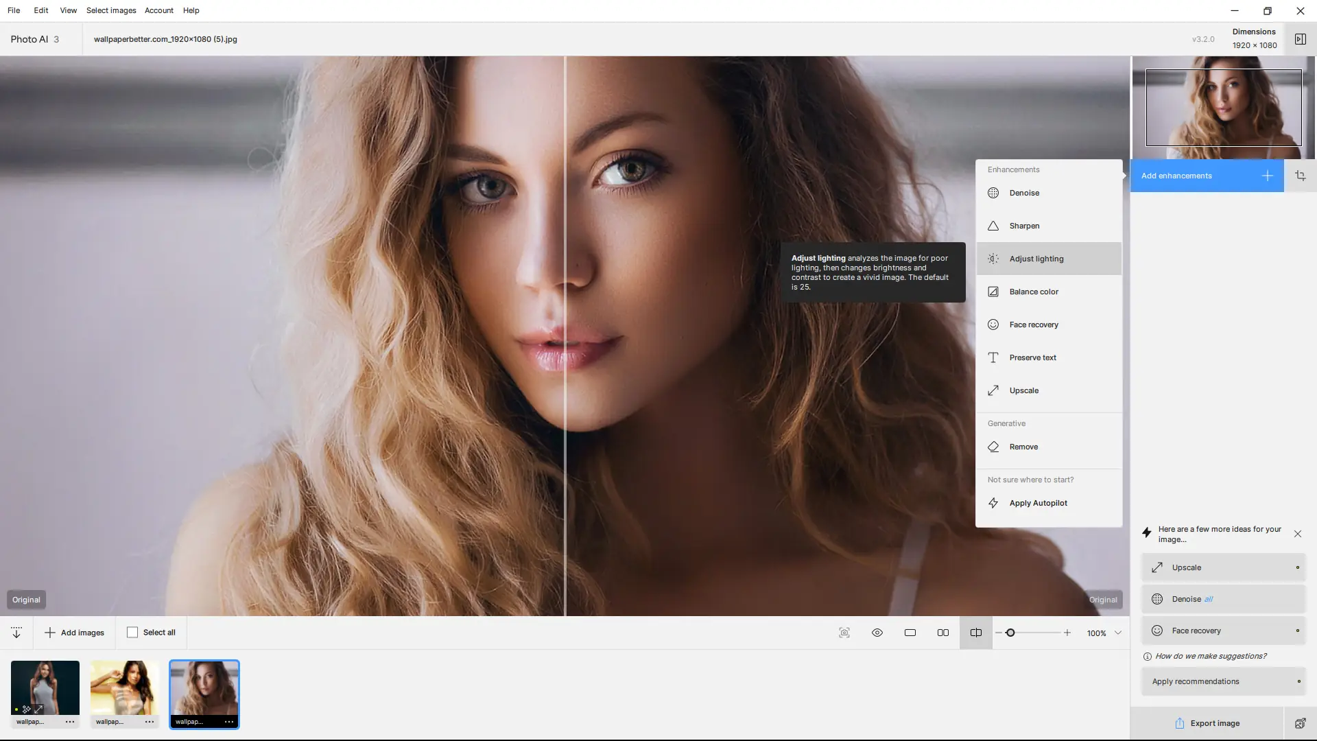Open options menu on selected thumbnail
Viewport: 1317px width, 741px height.
[x=229, y=722]
